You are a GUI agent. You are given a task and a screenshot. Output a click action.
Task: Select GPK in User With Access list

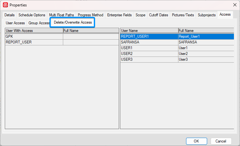point(34,36)
